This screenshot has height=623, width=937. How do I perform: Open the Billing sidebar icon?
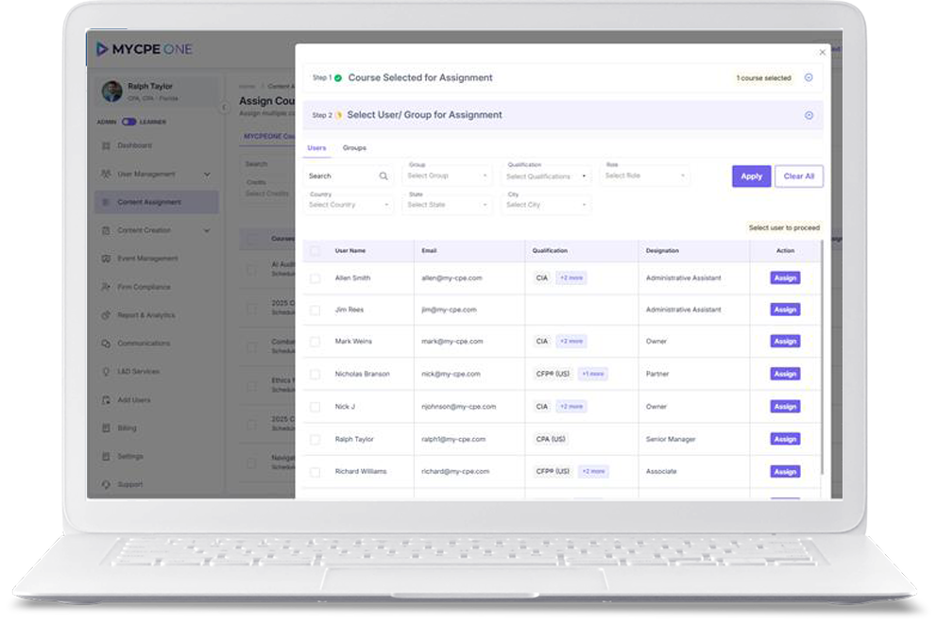(107, 428)
